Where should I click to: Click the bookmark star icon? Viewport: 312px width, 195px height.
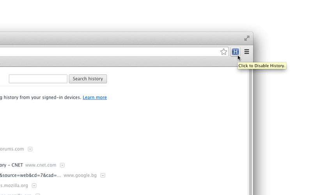(x=223, y=52)
